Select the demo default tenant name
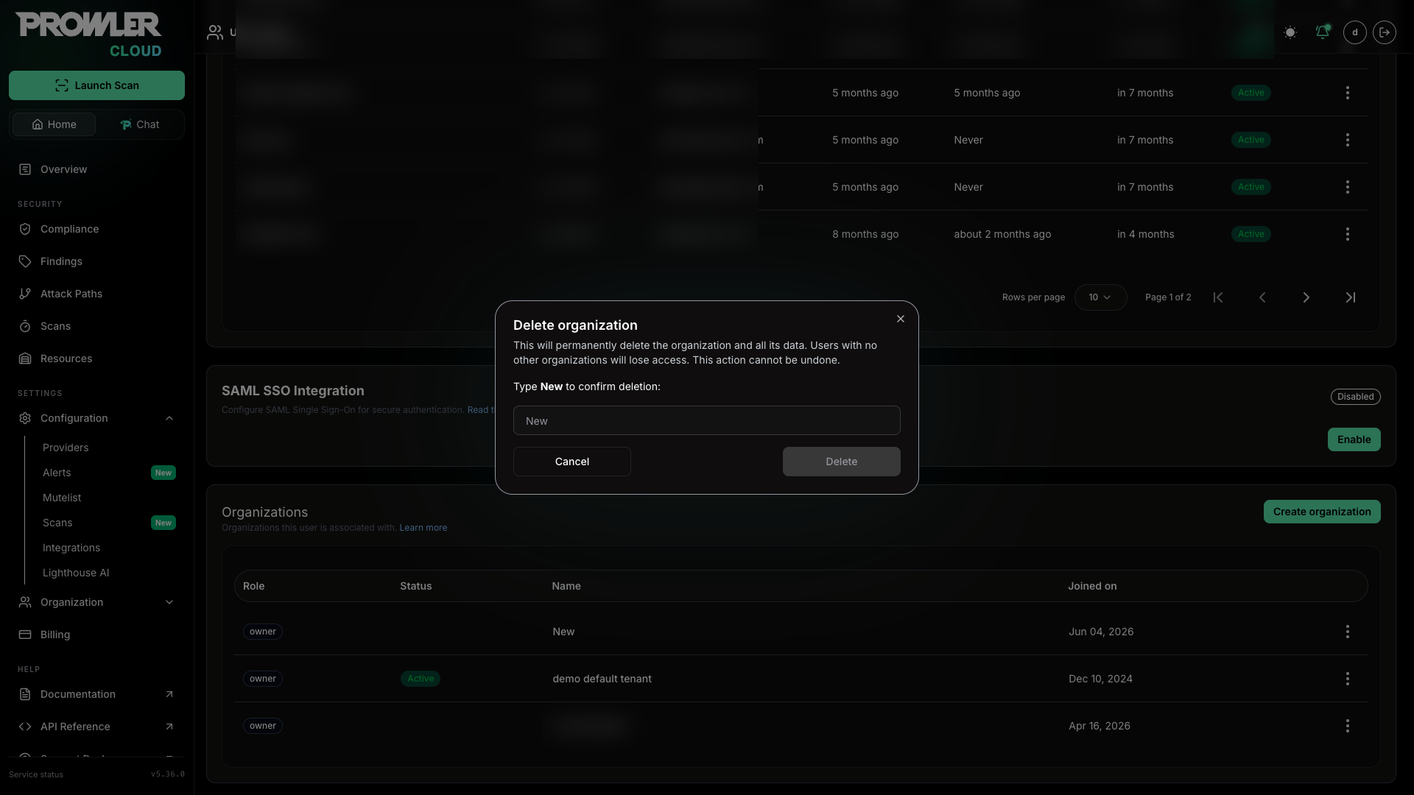Image resolution: width=1414 pixels, height=795 pixels. click(x=602, y=679)
